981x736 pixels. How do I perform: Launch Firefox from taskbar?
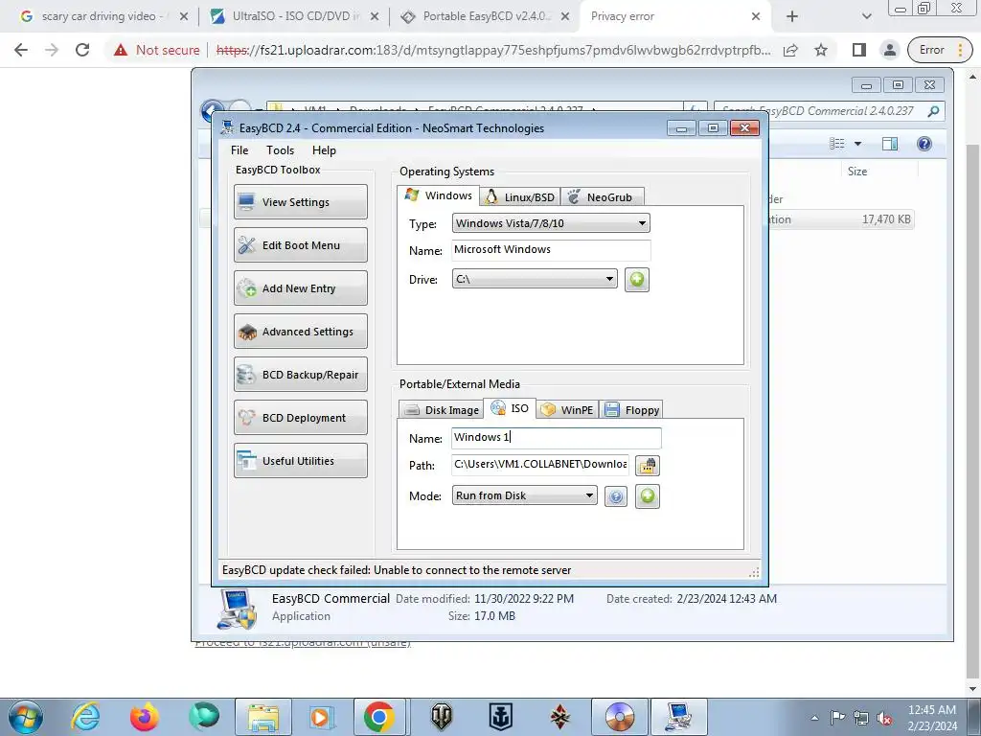coord(145,717)
